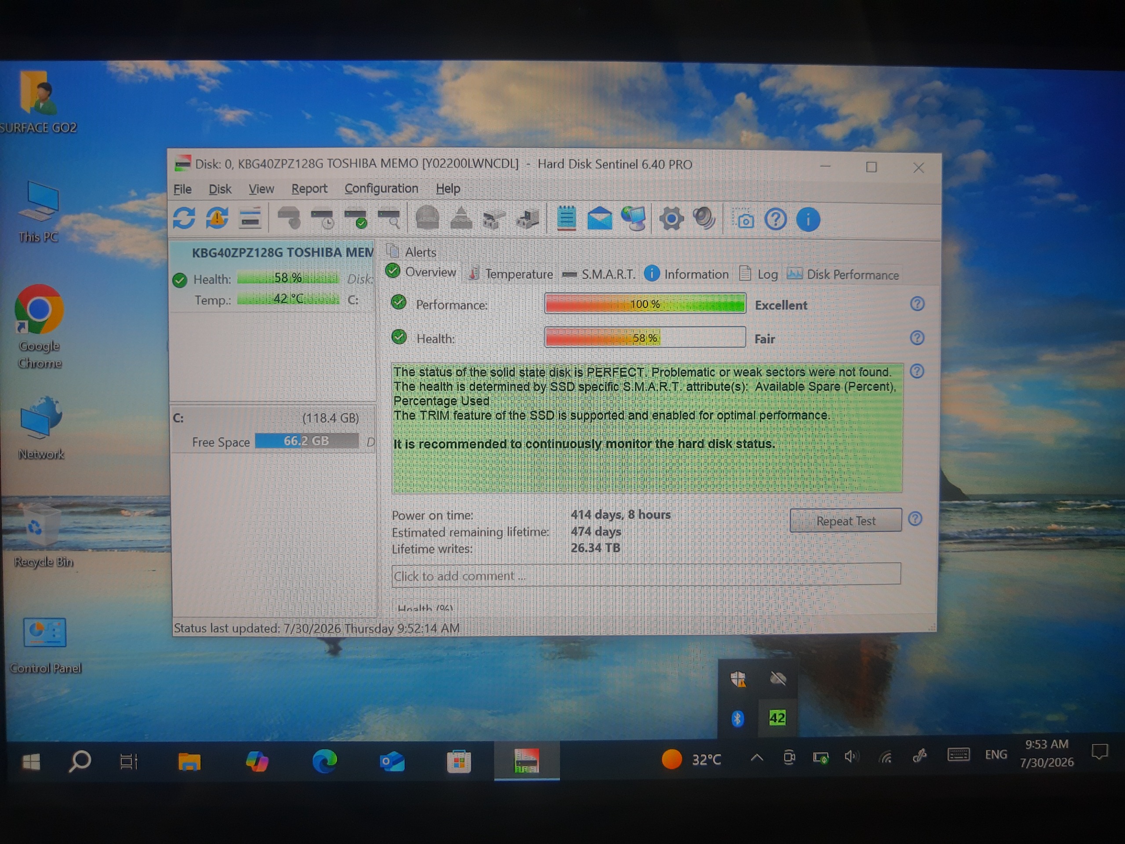Click the 100 % Performance bar
This screenshot has width=1125, height=844.
(645, 304)
